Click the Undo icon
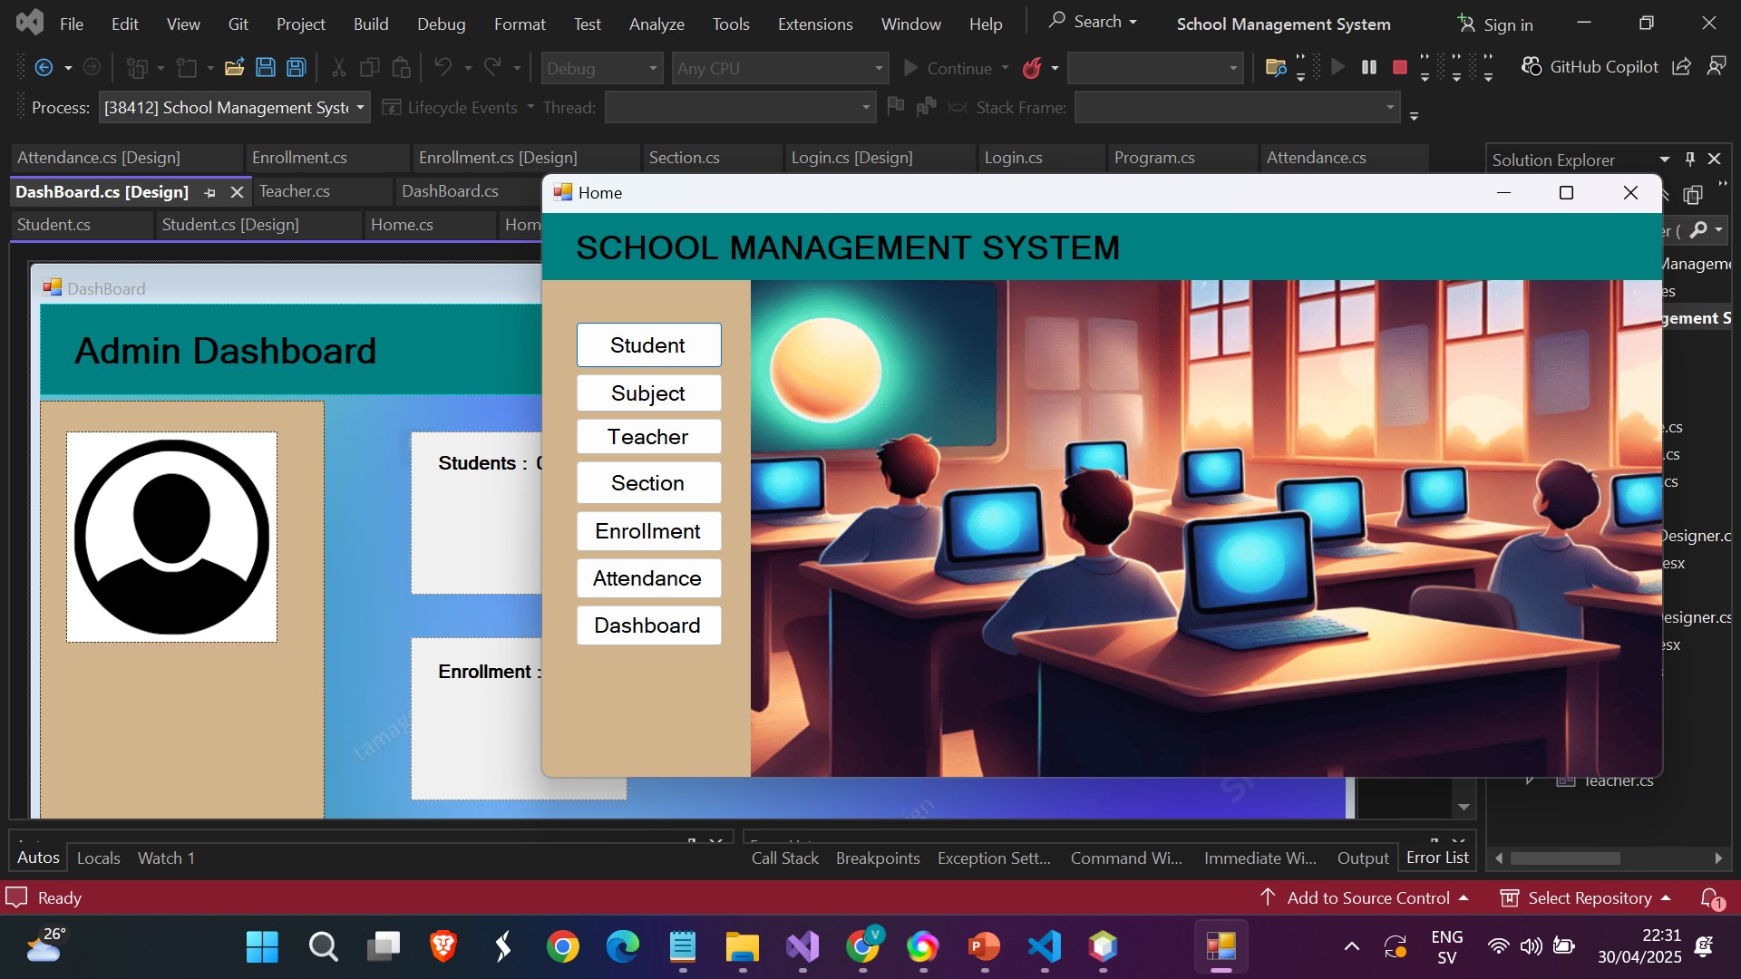 pos(443,67)
